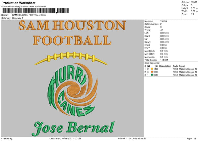Click the Colors value "3" in header
This screenshot has height=141, width=199.
[x=192, y=5]
